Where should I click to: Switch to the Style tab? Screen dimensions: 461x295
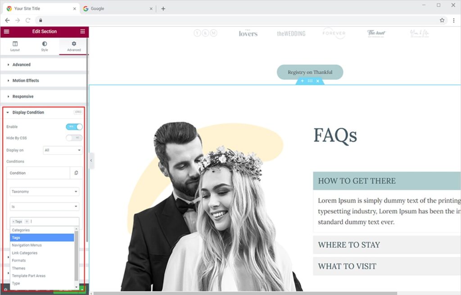pyautogui.click(x=44, y=46)
